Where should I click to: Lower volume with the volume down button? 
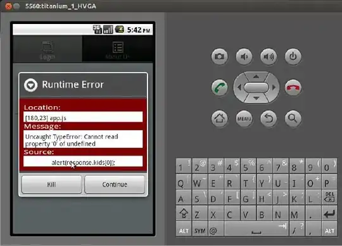point(244,57)
